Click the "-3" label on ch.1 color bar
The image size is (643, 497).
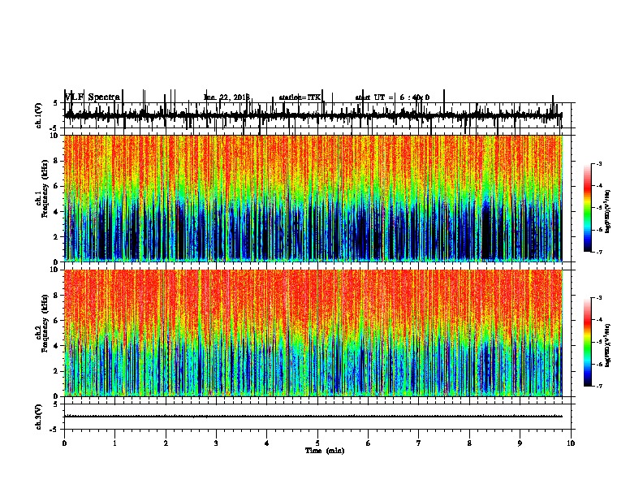(598, 163)
